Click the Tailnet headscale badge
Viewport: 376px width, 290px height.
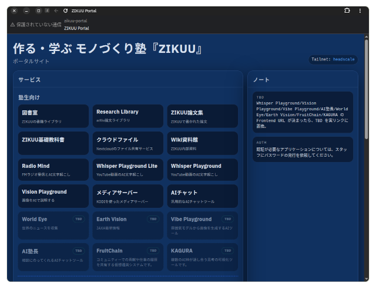pyautogui.click(x=333, y=59)
